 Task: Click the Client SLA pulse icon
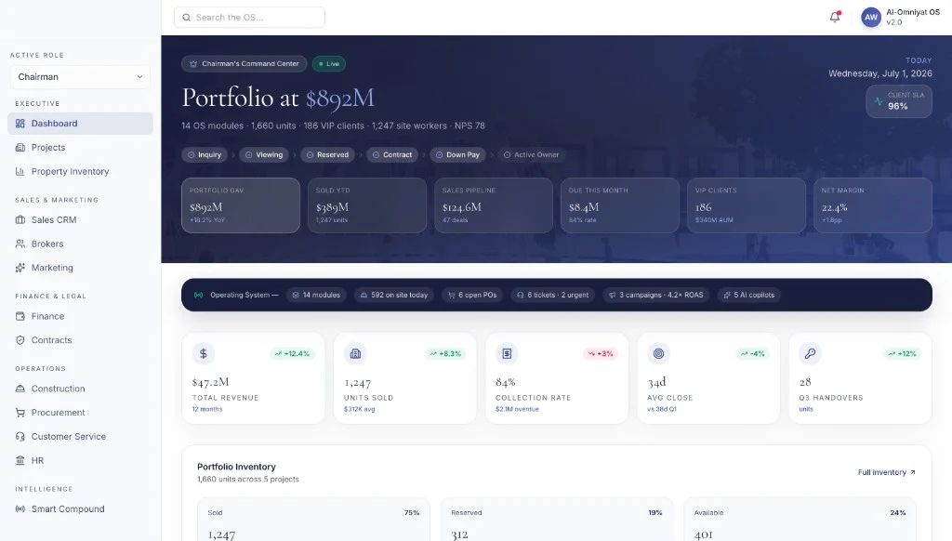click(879, 101)
